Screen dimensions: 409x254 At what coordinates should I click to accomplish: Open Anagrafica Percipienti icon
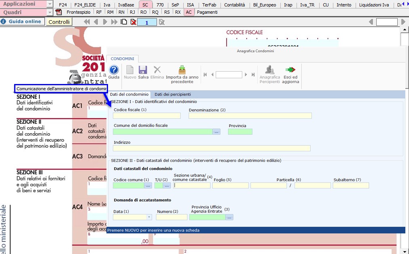pos(269,70)
